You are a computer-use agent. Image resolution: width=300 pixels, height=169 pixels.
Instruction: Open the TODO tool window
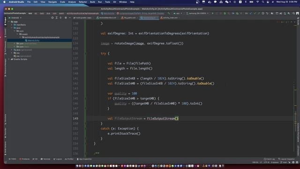pos(13,159)
